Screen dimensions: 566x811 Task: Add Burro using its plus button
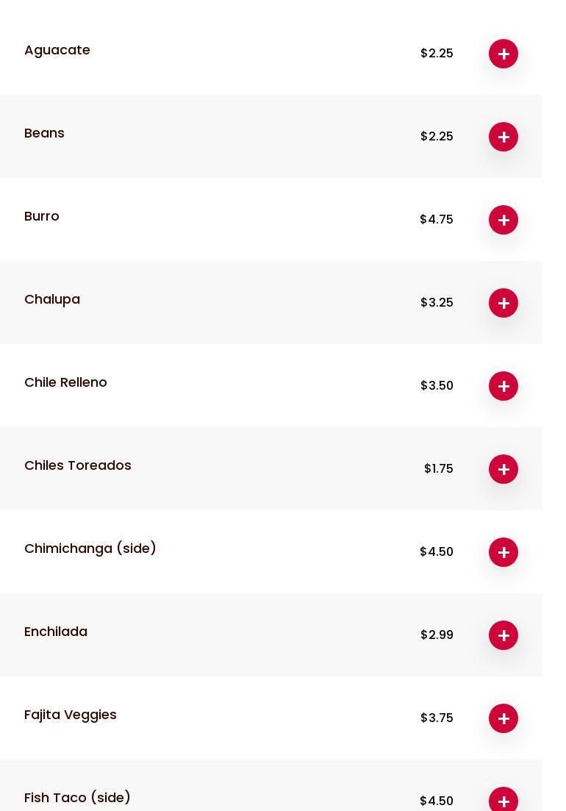pyautogui.click(x=504, y=220)
